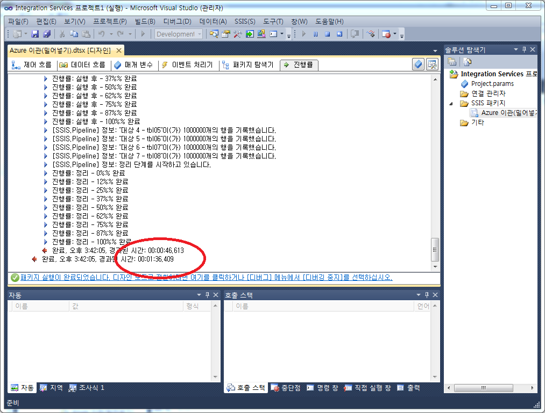The height and width of the screenshot is (413, 545).
Task: Toggle auto-hide pin on 자동 panel
Action: click(208, 295)
